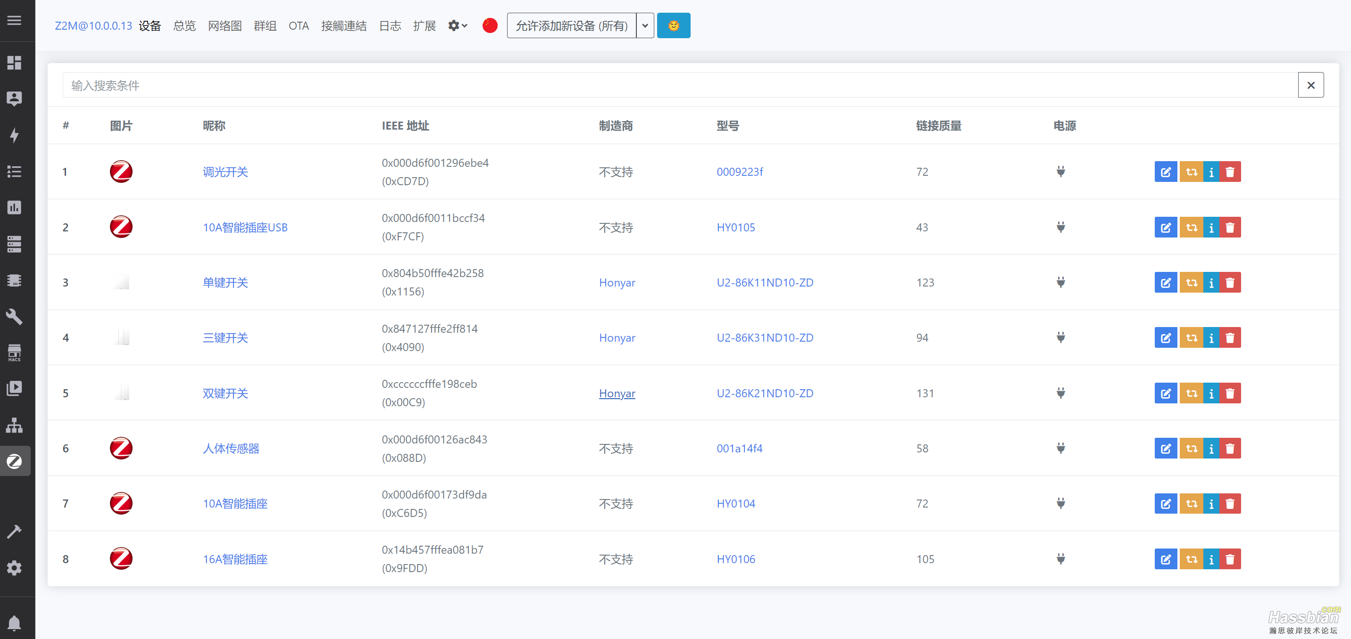The width and height of the screenshot is (1351, 639).
Task: Show info for 双键开关 device
Action: 1211,393
